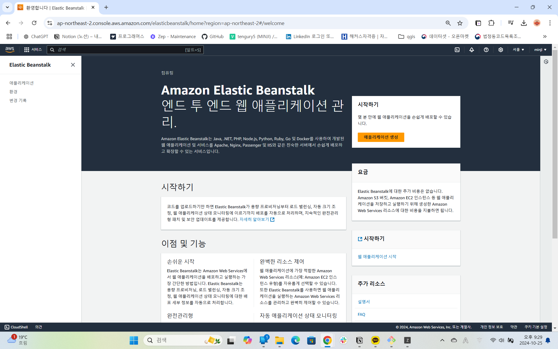Open the LinkedIn 로그인 bookmark
This screenshot has width=558, height=349.
[x=310, y=36]
